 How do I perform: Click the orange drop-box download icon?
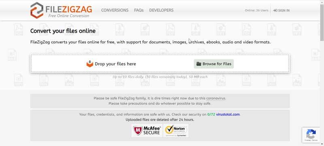(90, 64)
